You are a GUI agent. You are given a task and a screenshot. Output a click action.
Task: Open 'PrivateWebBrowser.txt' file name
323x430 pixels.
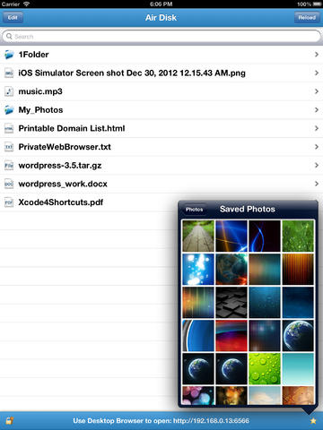(65, 147)
